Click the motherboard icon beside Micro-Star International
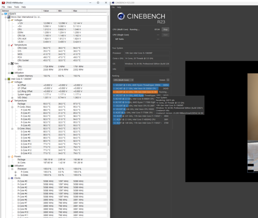This screenshot has height=218, width=258. 9,17
